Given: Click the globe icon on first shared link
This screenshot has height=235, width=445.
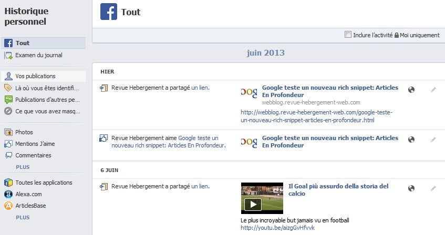Looking at the screenshot, I should pyautogui.click(x=411, y=90).
